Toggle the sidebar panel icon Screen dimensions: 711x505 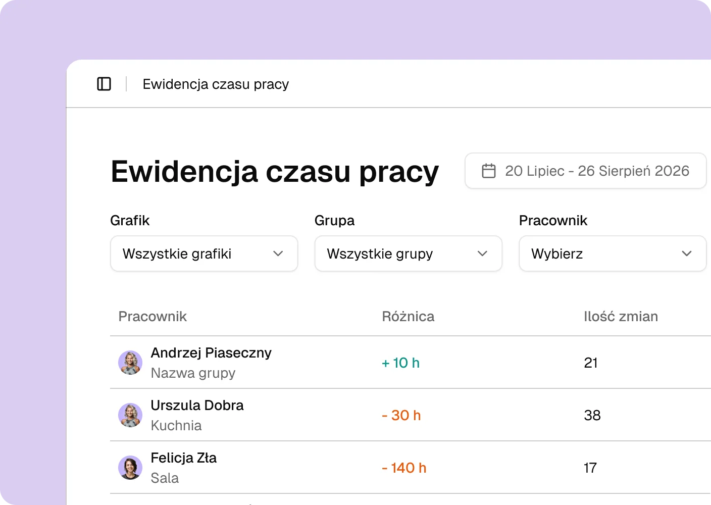pyautogui.click(x=104, y=84)
